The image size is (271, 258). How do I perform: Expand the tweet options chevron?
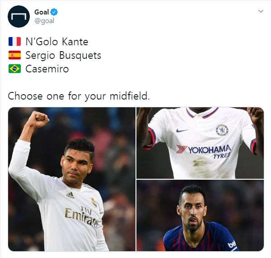pos(261,11)
